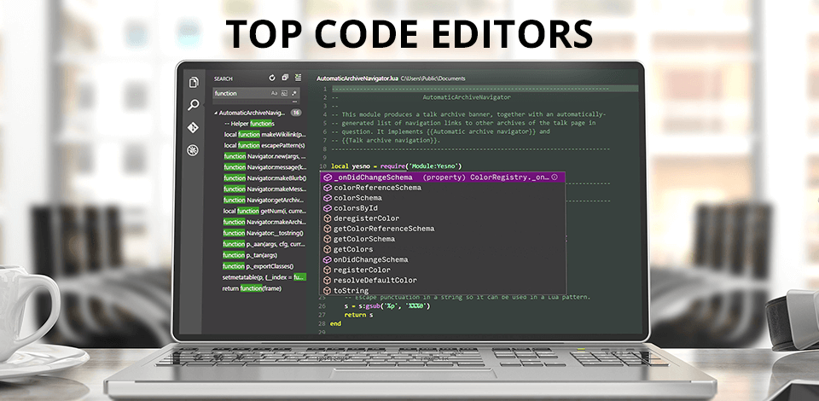
Task: Choose _onDidChangeSchema autocomplete suggestion
Action: tap(443, 177)
